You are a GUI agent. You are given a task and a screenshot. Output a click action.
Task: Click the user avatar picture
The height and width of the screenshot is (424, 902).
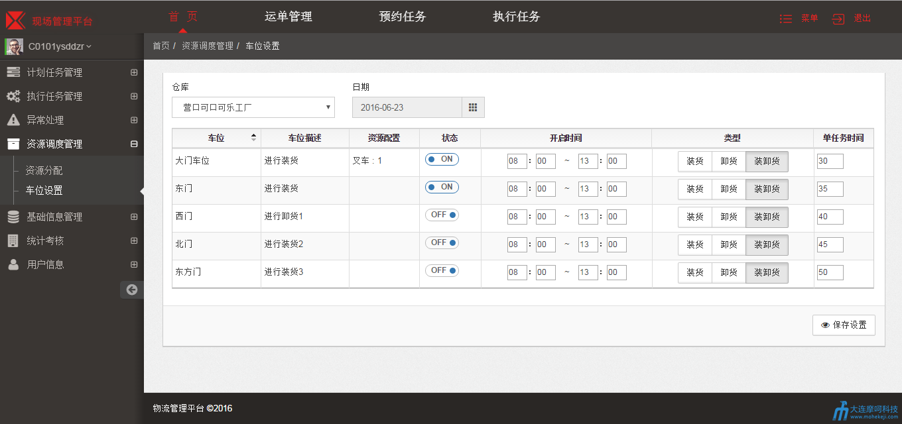click(14, 46)
